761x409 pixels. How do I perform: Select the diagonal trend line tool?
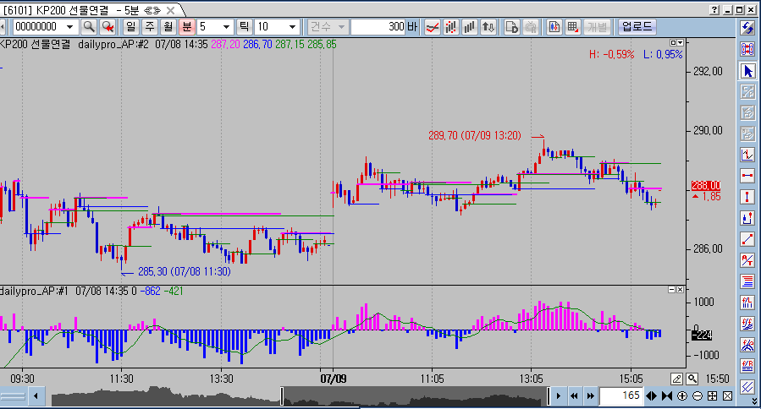pyautogui.click(x=747, y=239)
